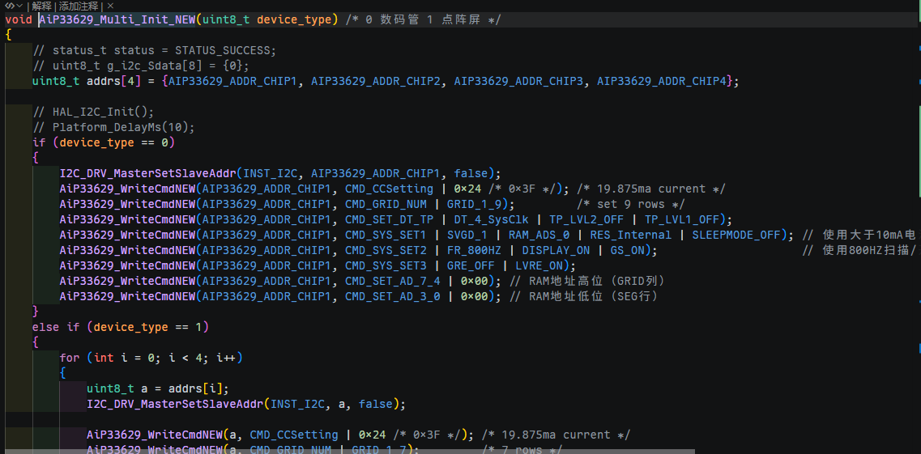The height and width of the screenshot is (454, 921).
Task: Click the CMD_SET_AD_7_4 constant
Action: coord(392,280)
